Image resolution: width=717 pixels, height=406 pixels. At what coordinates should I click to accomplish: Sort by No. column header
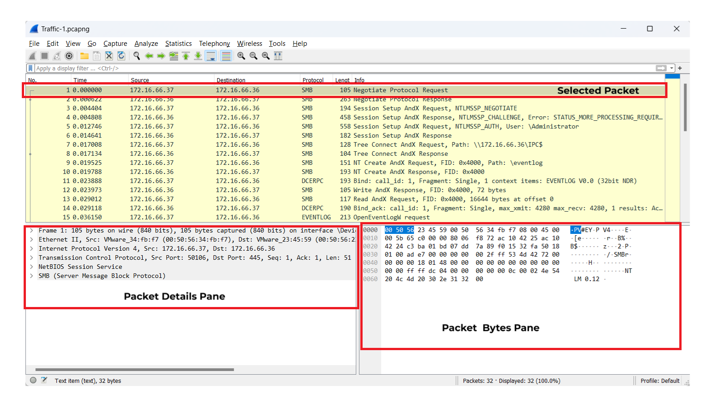[x=49, y=80]
